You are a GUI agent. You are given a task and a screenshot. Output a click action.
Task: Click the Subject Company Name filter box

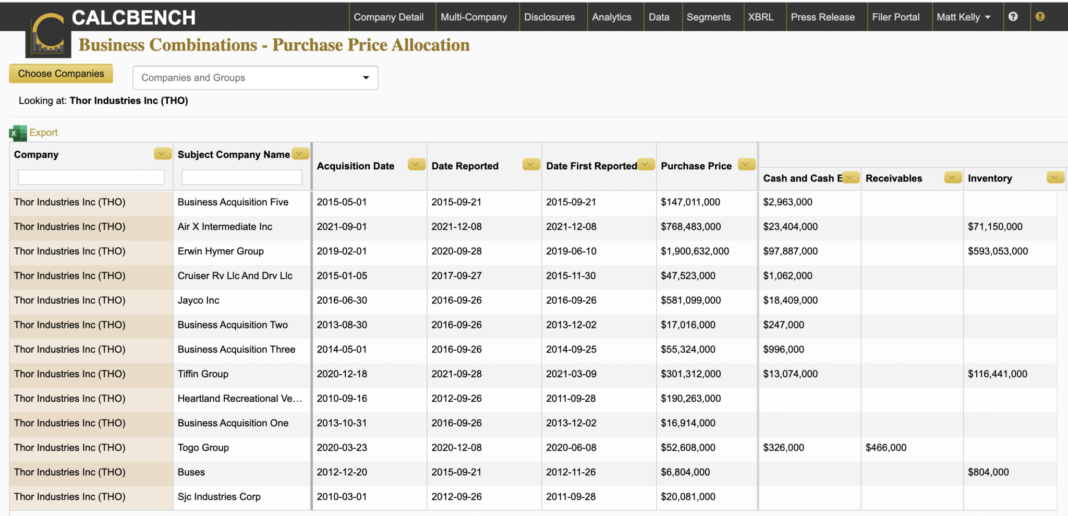(241, 177)
